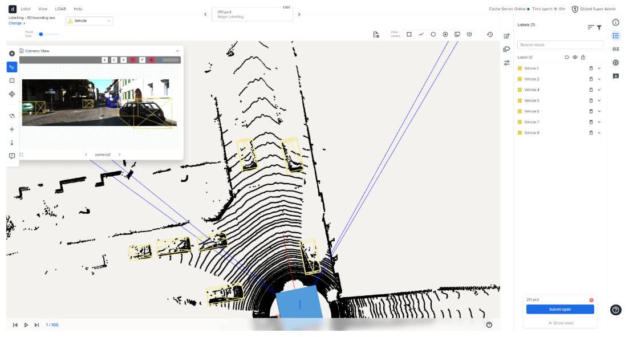
Task: Toggle the F flag in Camera View
Action: coord(133,59)
